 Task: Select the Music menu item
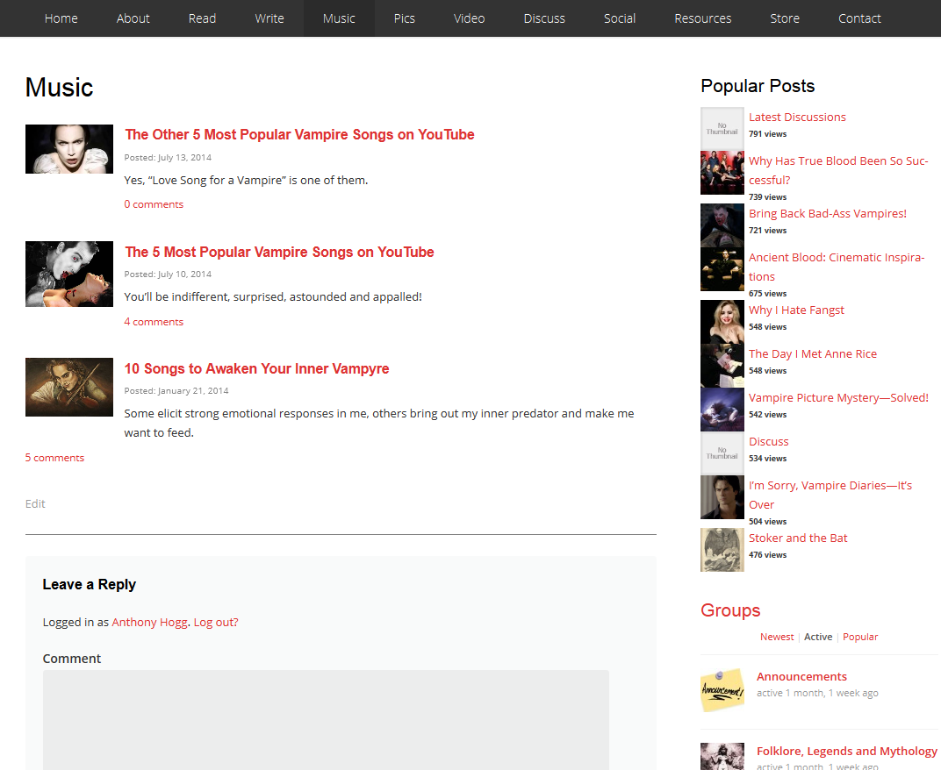(x=339, y=18)
